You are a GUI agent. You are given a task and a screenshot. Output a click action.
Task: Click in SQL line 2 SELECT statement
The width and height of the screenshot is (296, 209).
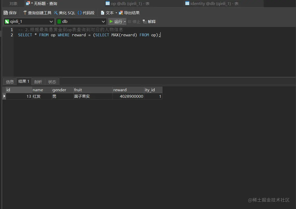pos(89,35)
